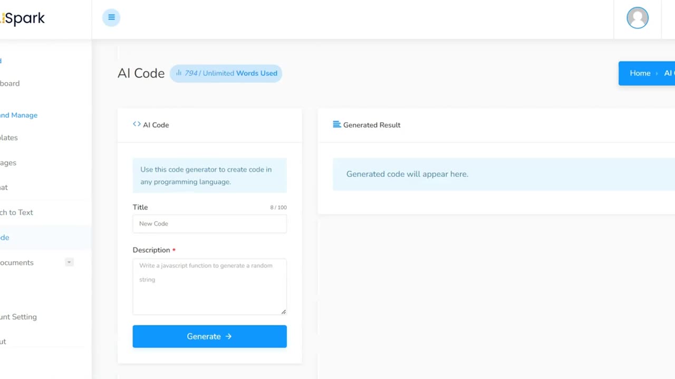Open the Speech to Text sidebar item
Screen dimensions: 675x379
coord(16,212)
